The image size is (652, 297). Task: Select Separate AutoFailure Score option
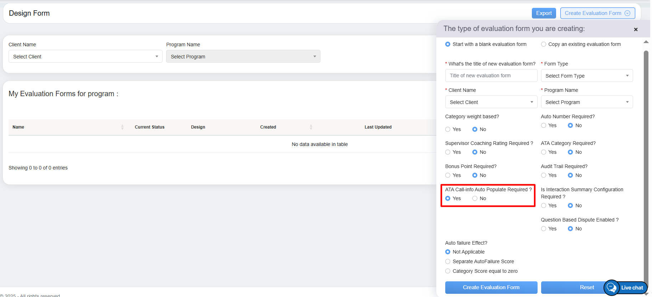point(448,262)
